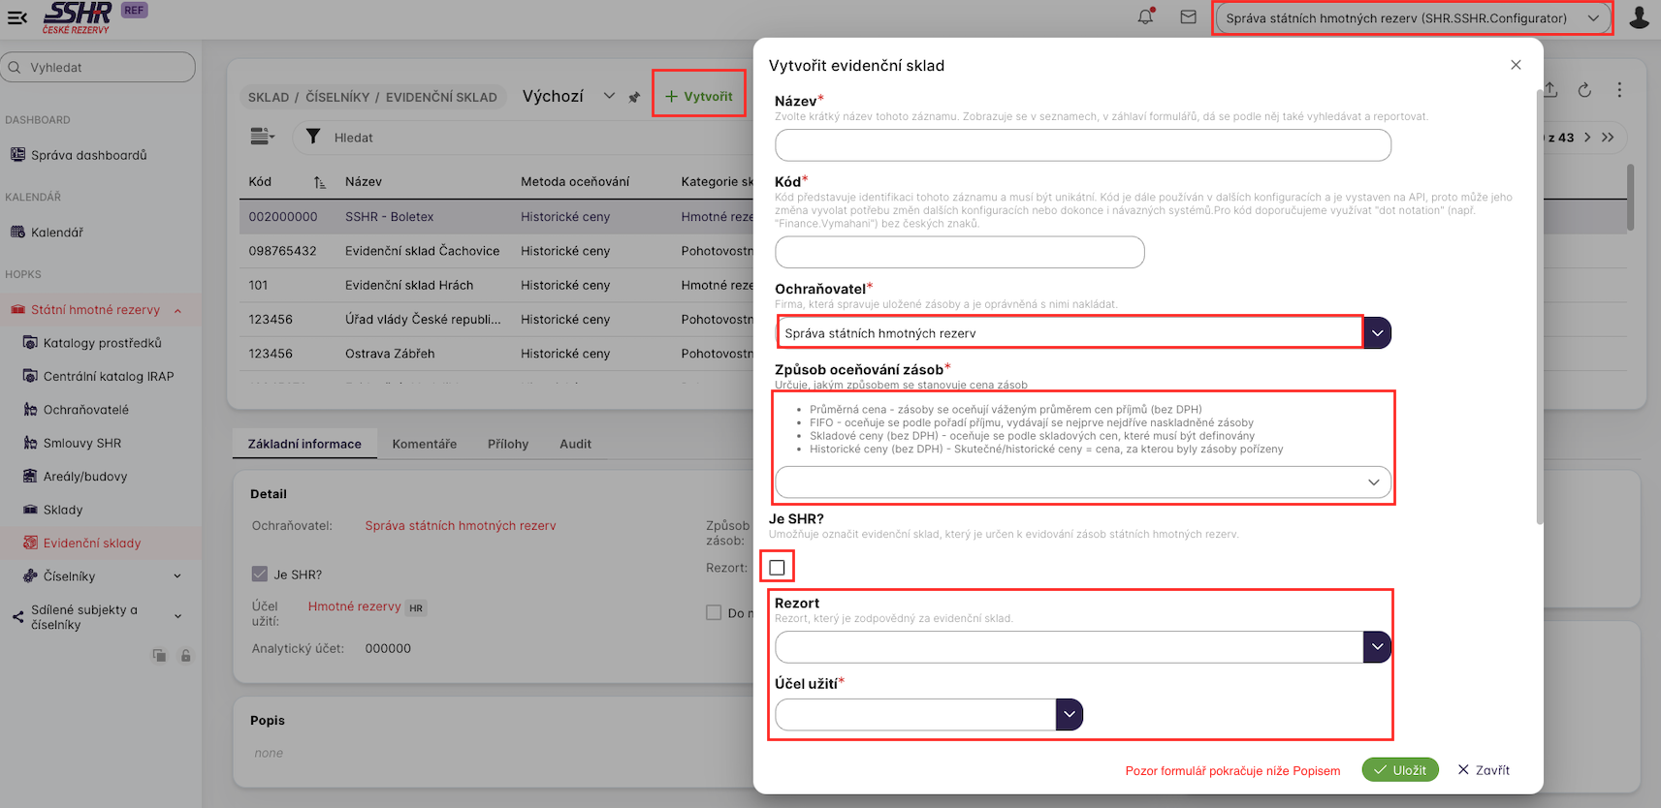Sort by Kód column arrow icon
This screenshot has height=808, width=1661.
[319, 182]
